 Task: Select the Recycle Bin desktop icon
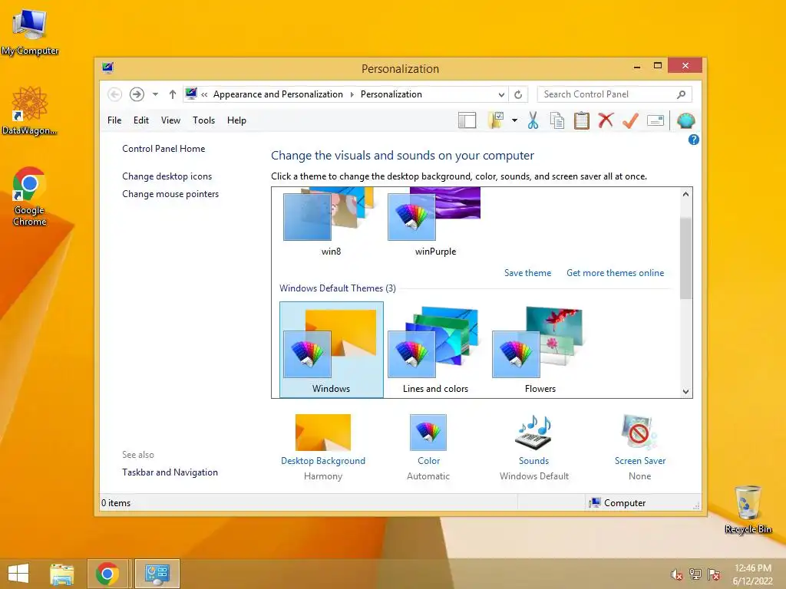click(x=748, y=509)
